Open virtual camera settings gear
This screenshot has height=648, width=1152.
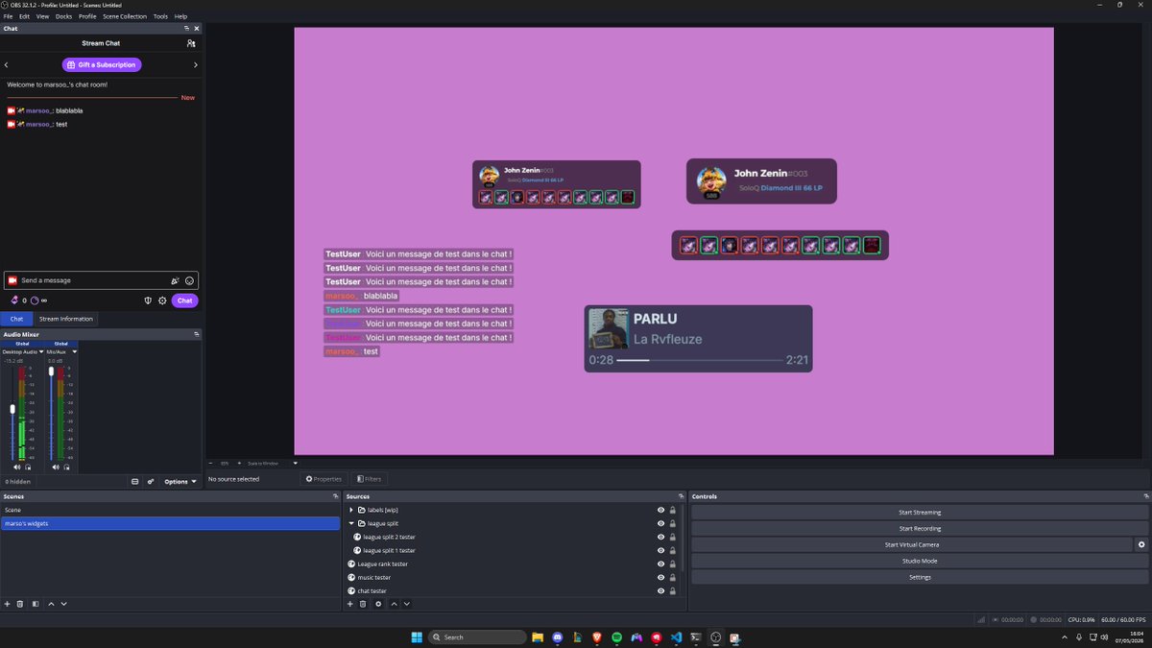(1141, 544)
